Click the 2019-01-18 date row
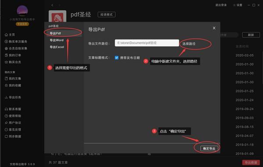This screenshot has height=167, width=263. click(x=245, y=145)
